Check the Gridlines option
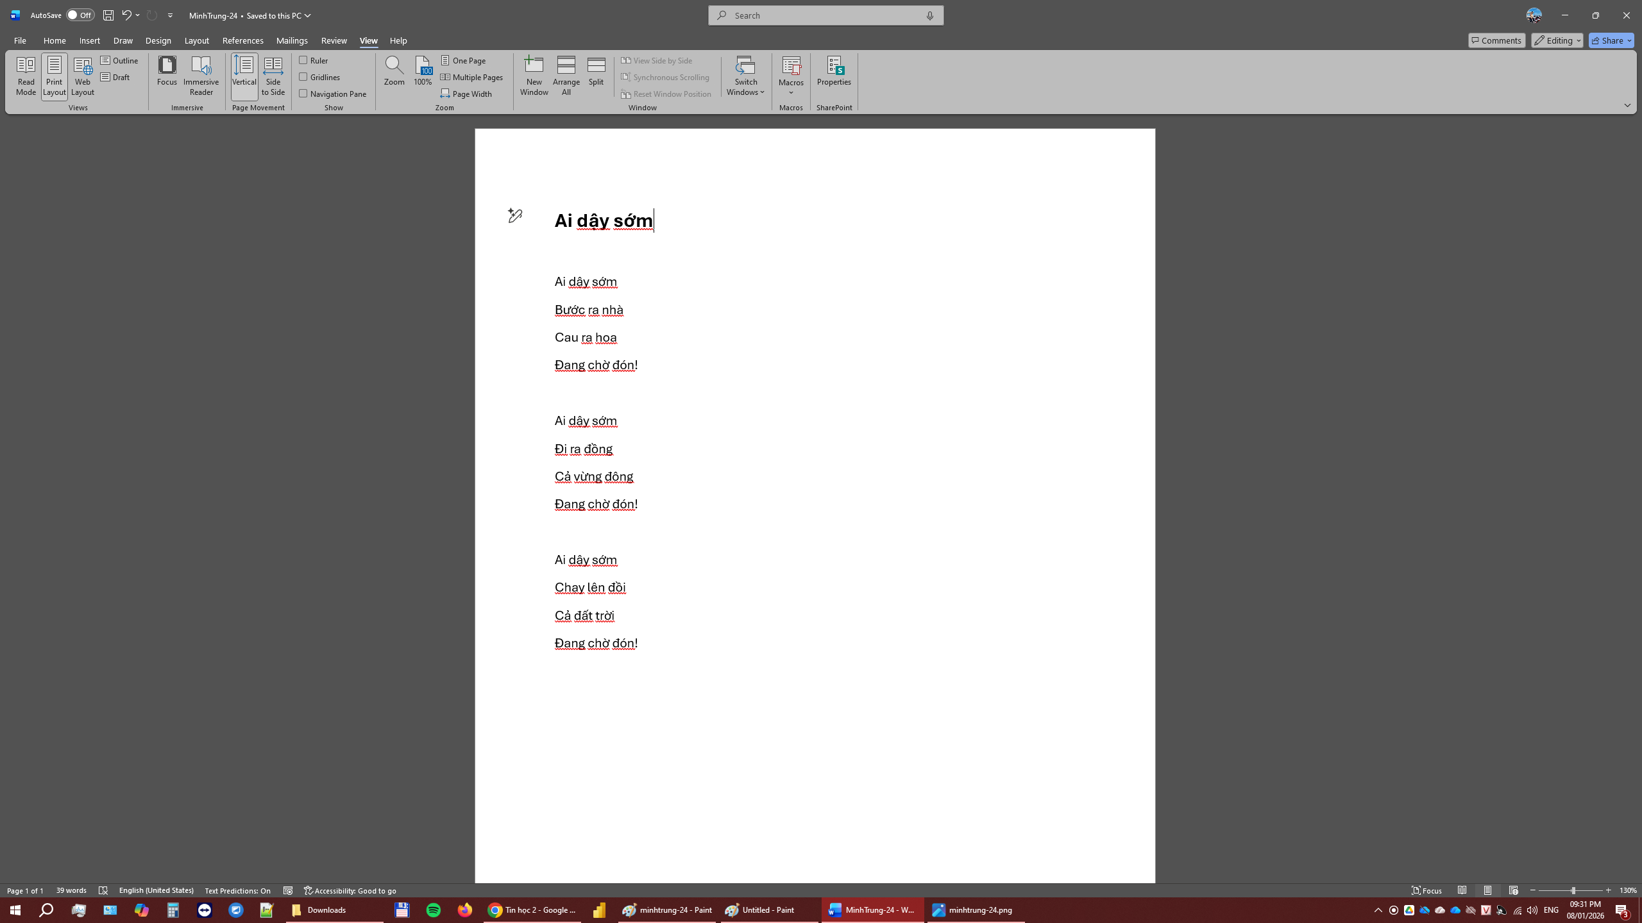Screen dimensions: 1642x923 tap(303, 77)
